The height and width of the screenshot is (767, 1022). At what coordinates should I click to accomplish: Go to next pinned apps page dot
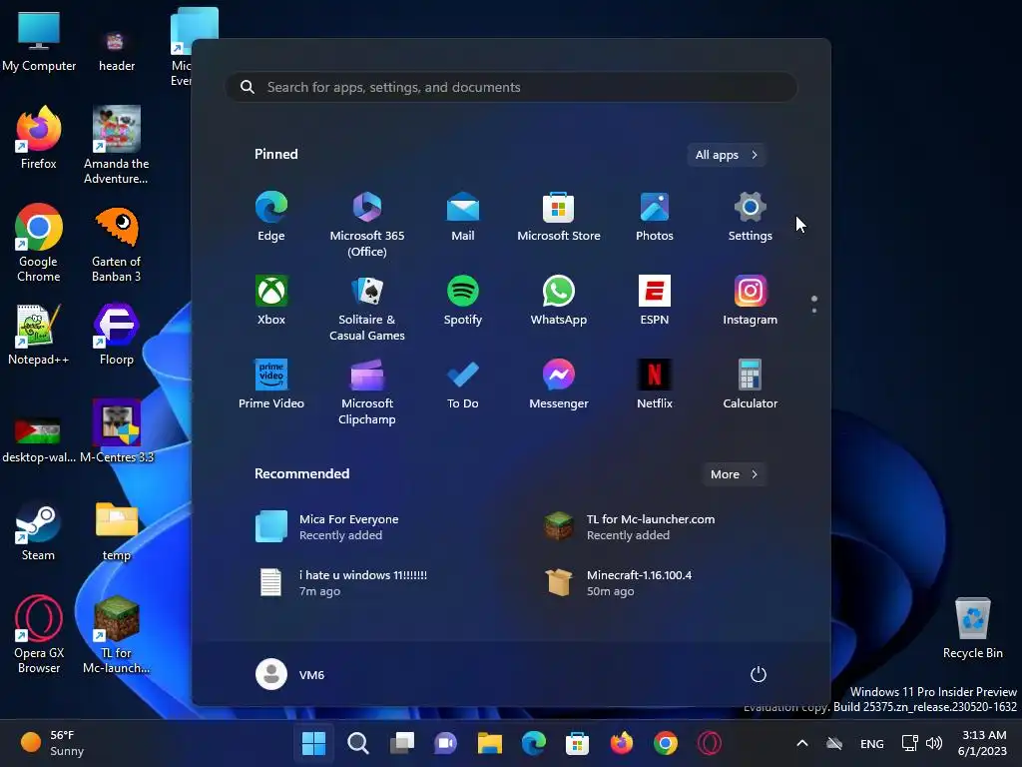point(814,311)
